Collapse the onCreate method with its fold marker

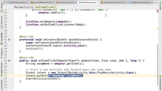coord(13,39)
